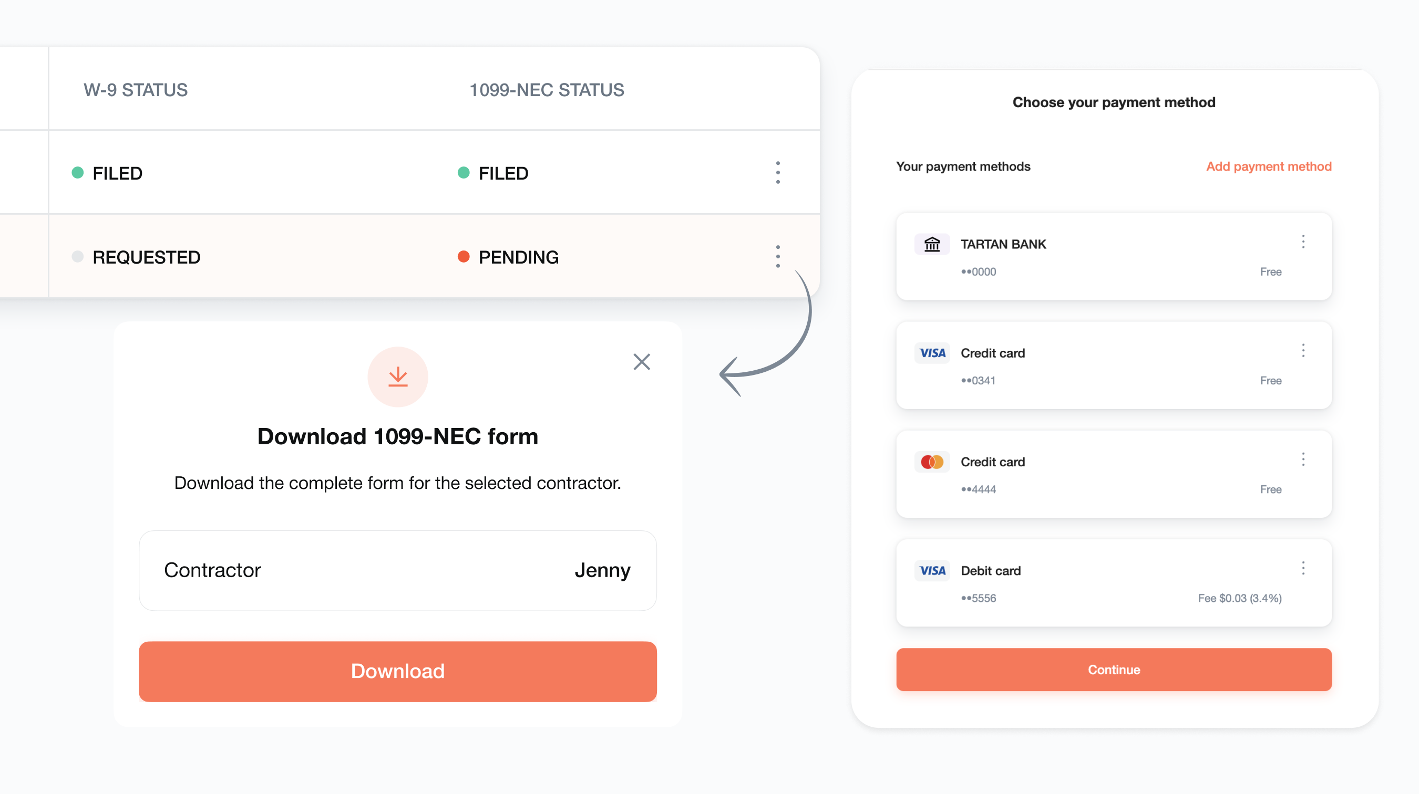Click the Mastercard icon on credit card •4444
Viewport: 1419px width, 794px height.
[932, 462]
